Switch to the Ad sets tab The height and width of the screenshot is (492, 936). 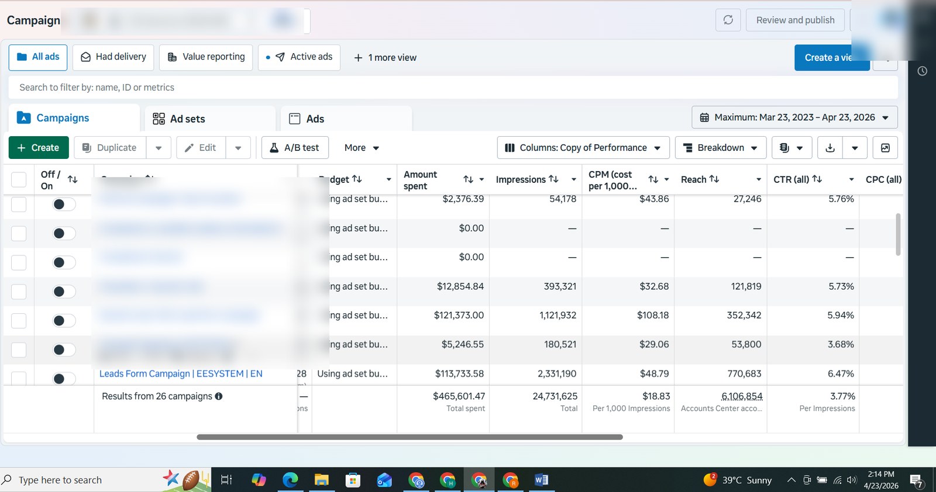[x=211, y=119]
